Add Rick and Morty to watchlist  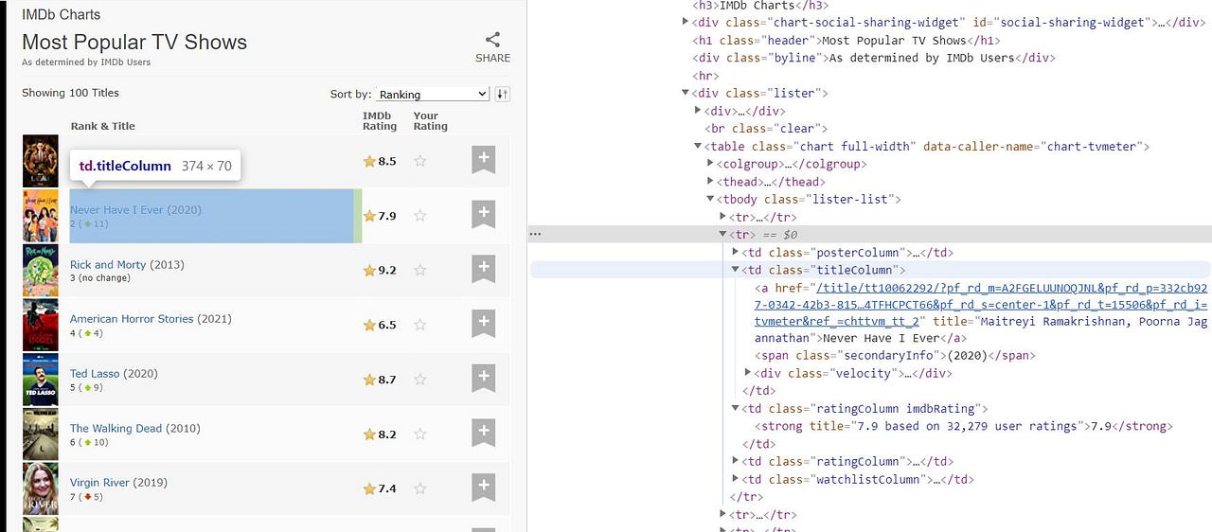point(483,270)
